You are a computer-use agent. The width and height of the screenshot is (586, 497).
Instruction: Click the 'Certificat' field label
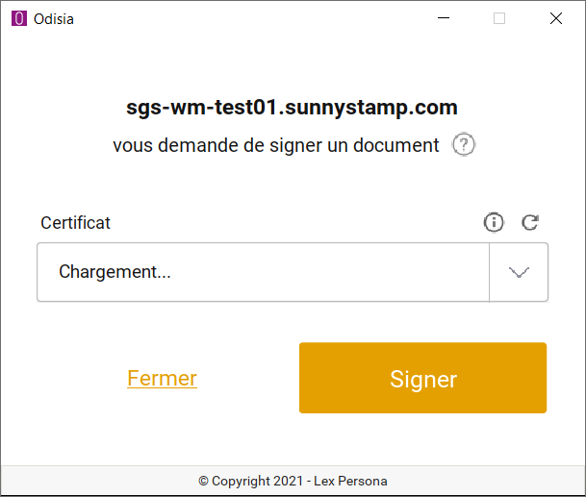point(75,223)
